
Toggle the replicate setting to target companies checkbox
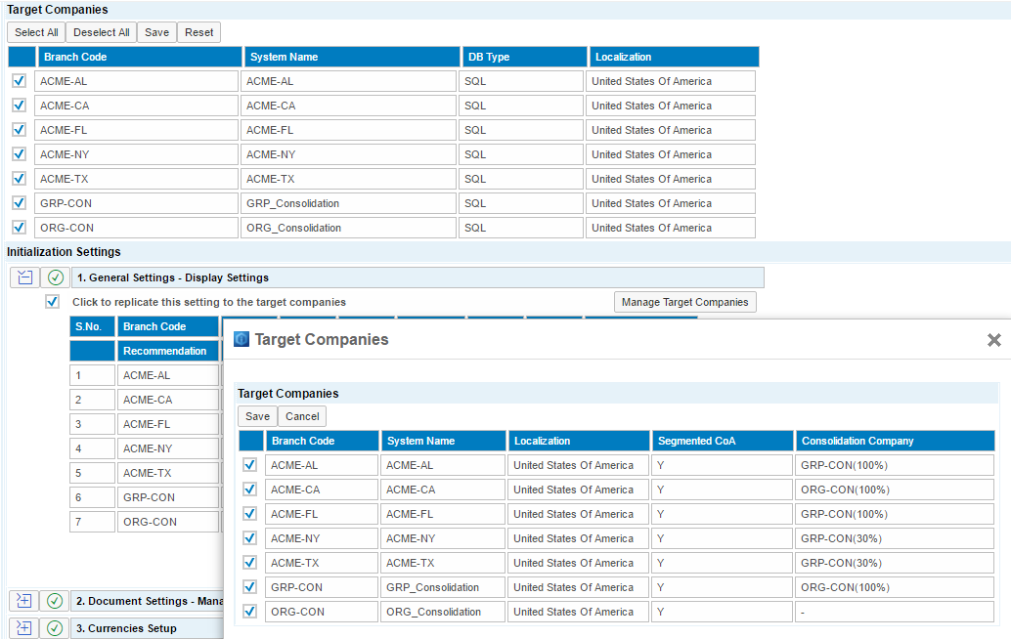pyautogui.click(x=53, y=302)
